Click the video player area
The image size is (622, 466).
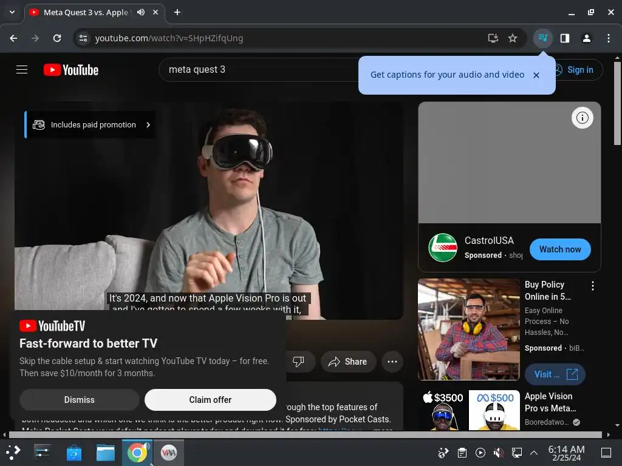tap(209, 211)
